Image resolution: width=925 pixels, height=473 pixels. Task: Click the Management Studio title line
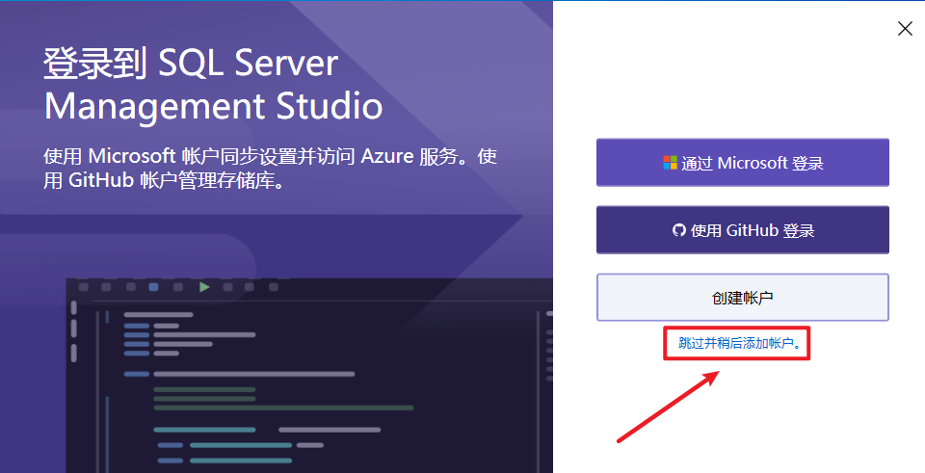[x=213, y=105]
